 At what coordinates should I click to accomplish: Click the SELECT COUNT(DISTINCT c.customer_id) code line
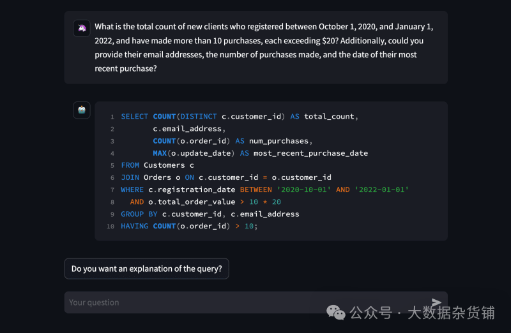(x=240, y=117)
